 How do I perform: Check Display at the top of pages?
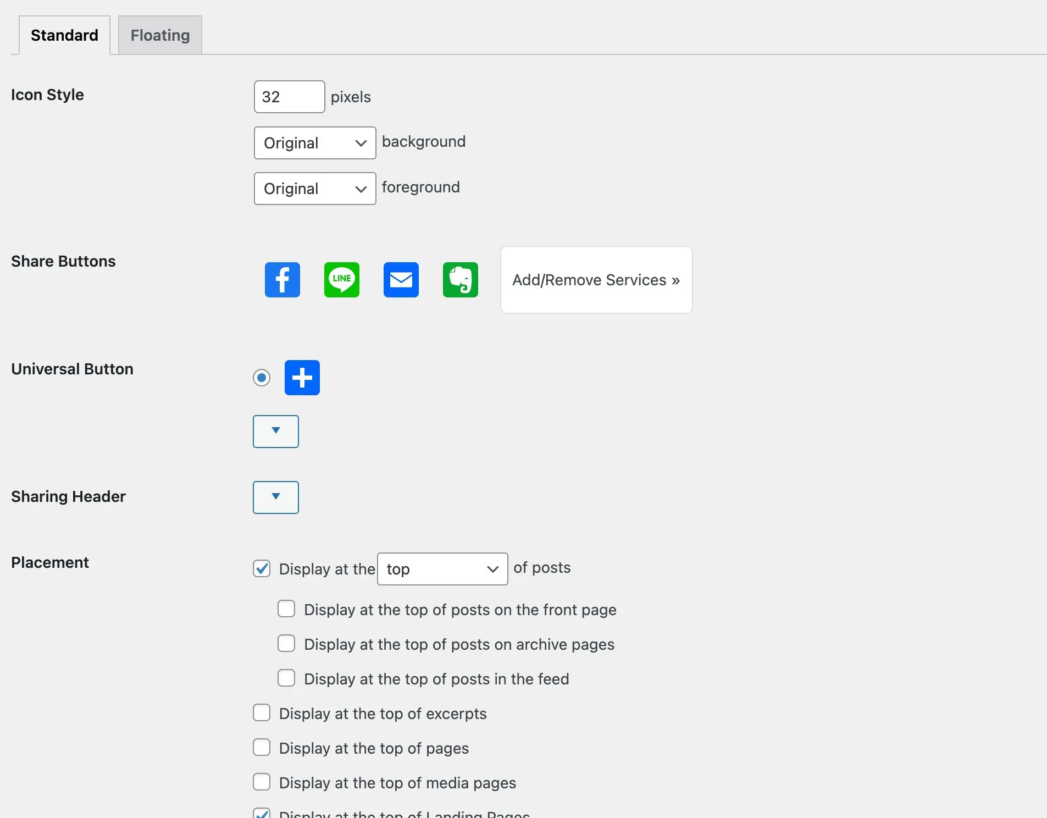tap(262, 748)
